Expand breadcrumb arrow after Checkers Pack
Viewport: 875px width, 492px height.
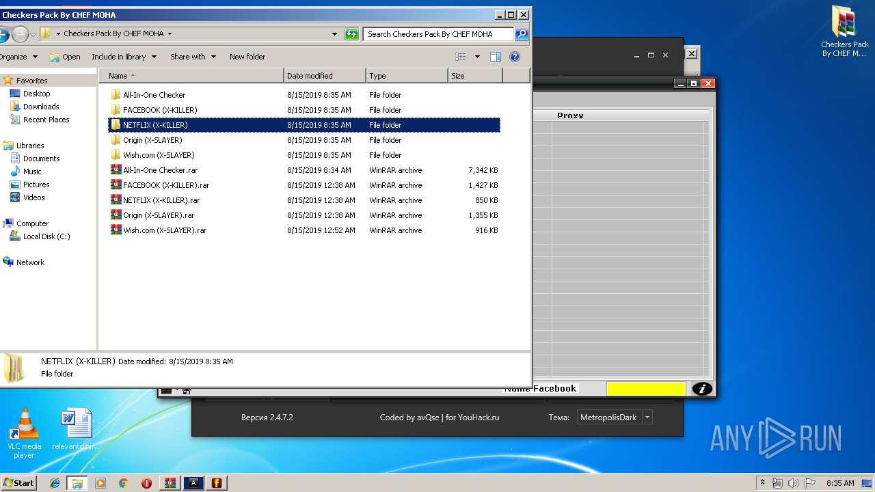[x=170, y=33]
